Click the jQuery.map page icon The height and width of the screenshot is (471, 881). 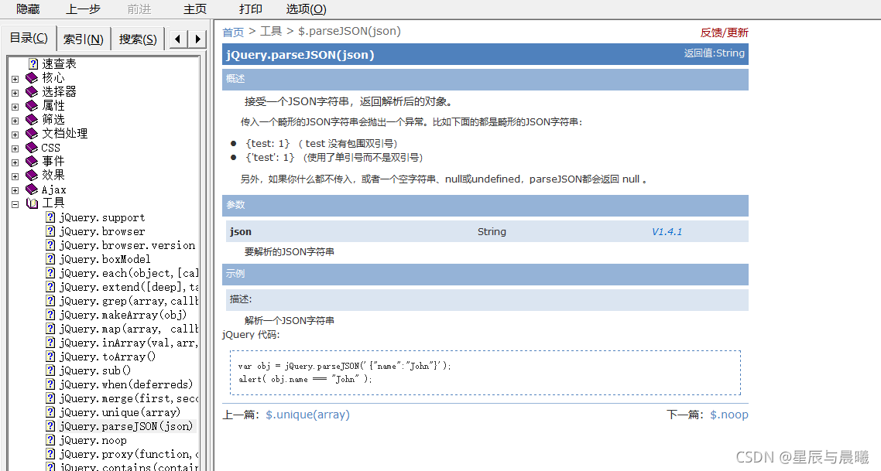point(50,329)
